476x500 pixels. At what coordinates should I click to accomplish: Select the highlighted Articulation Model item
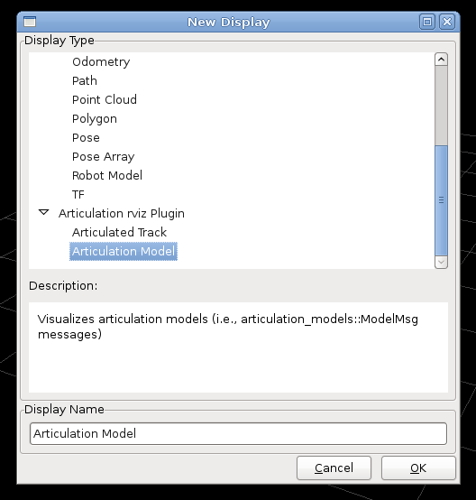(124, 251)
